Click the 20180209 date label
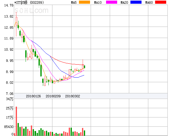Screen dimensions: 185x136 53,96
